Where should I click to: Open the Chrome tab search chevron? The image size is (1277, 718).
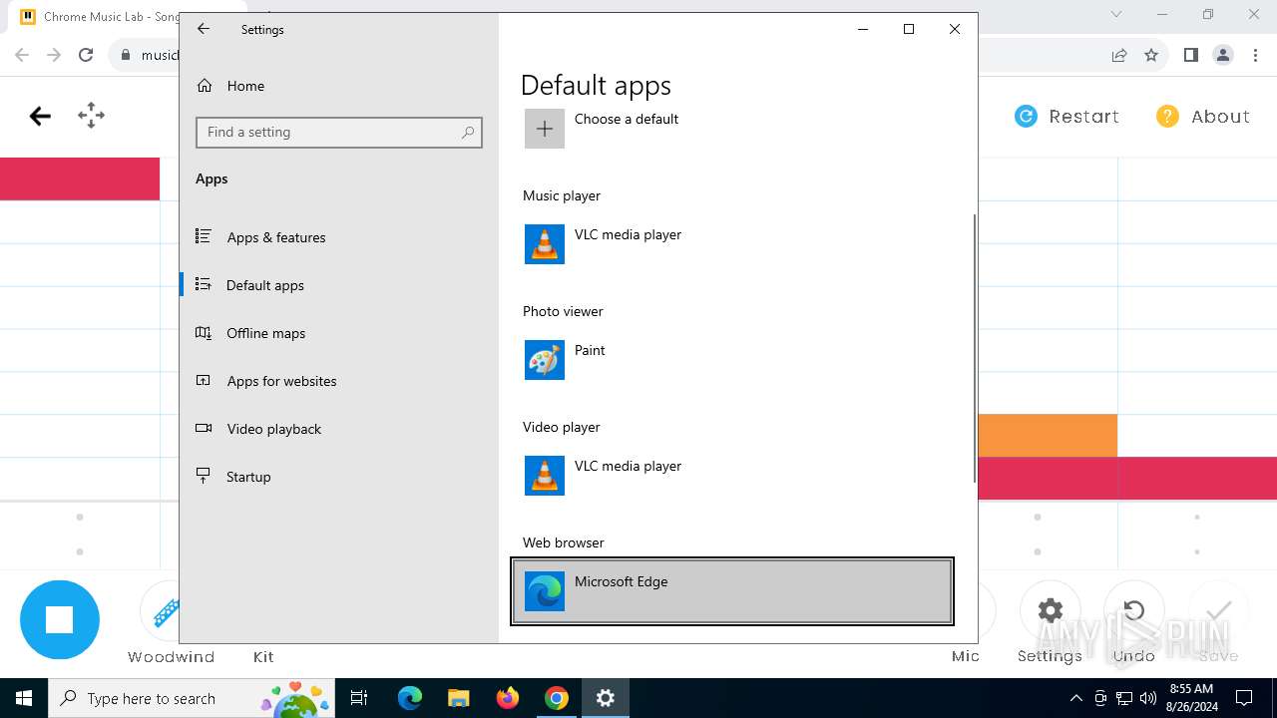point(1116,15)
